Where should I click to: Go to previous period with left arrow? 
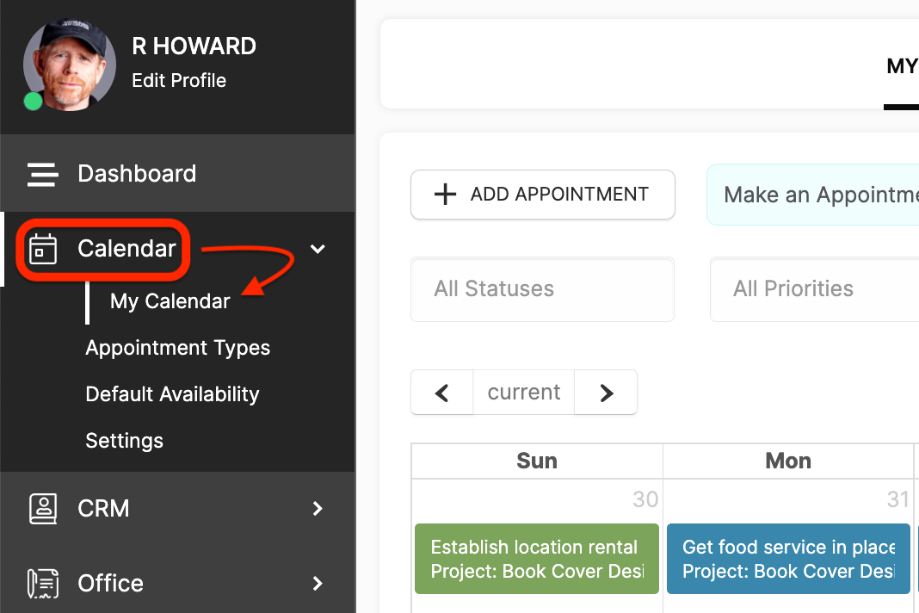point(442,393)
